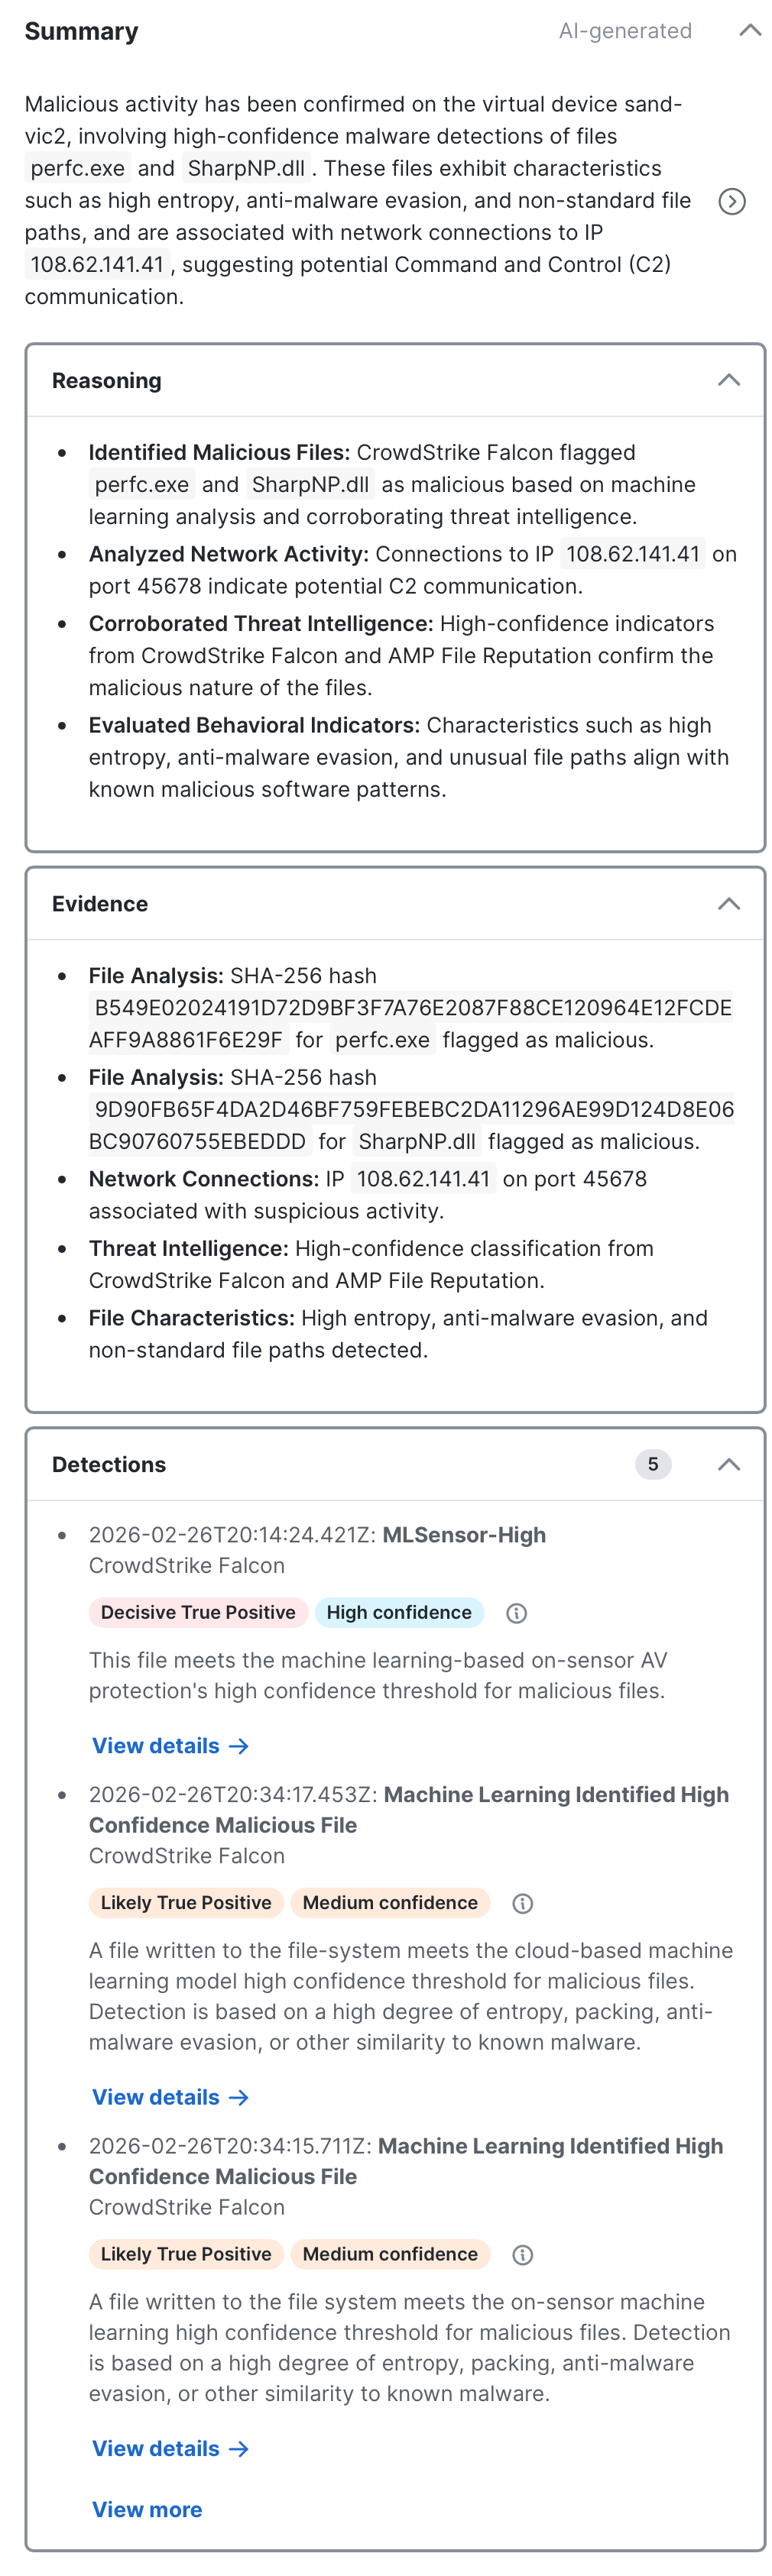Click the MLSensor-High detection title

coord(464,1535)
